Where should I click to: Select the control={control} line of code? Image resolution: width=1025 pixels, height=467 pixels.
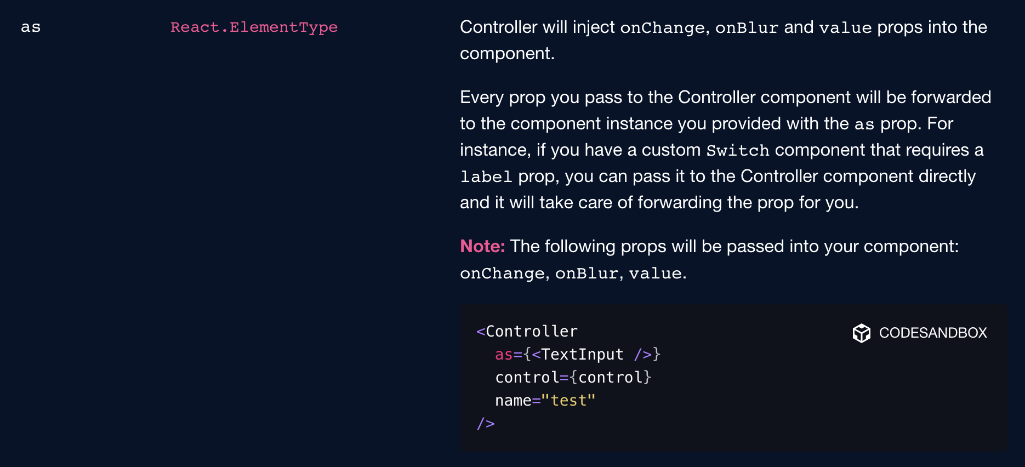pos(573,377)
